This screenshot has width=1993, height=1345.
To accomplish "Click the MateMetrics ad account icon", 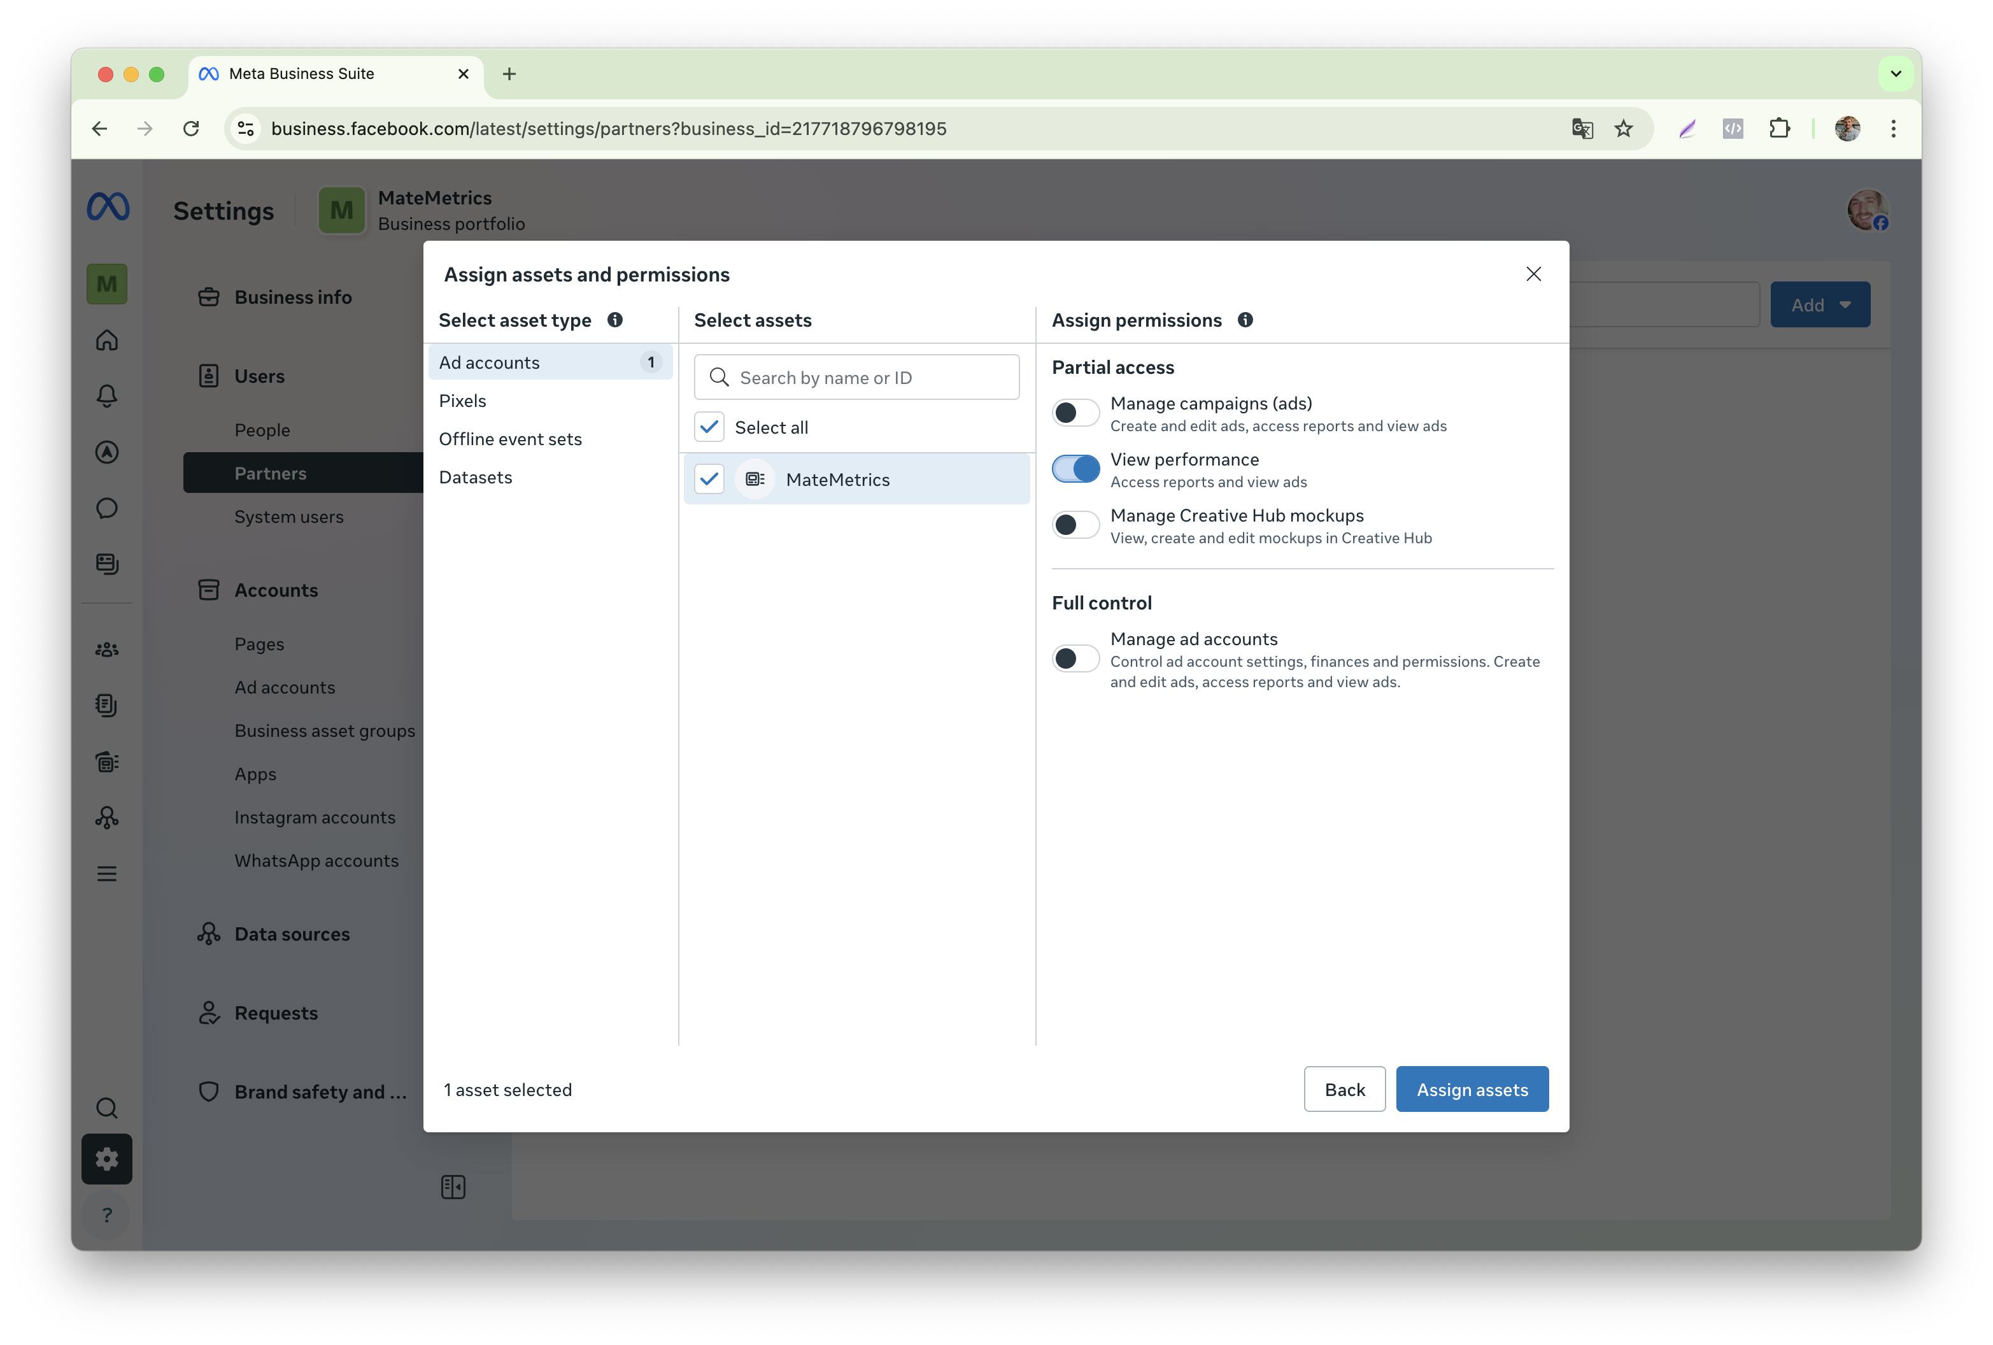I will point(755,480).
